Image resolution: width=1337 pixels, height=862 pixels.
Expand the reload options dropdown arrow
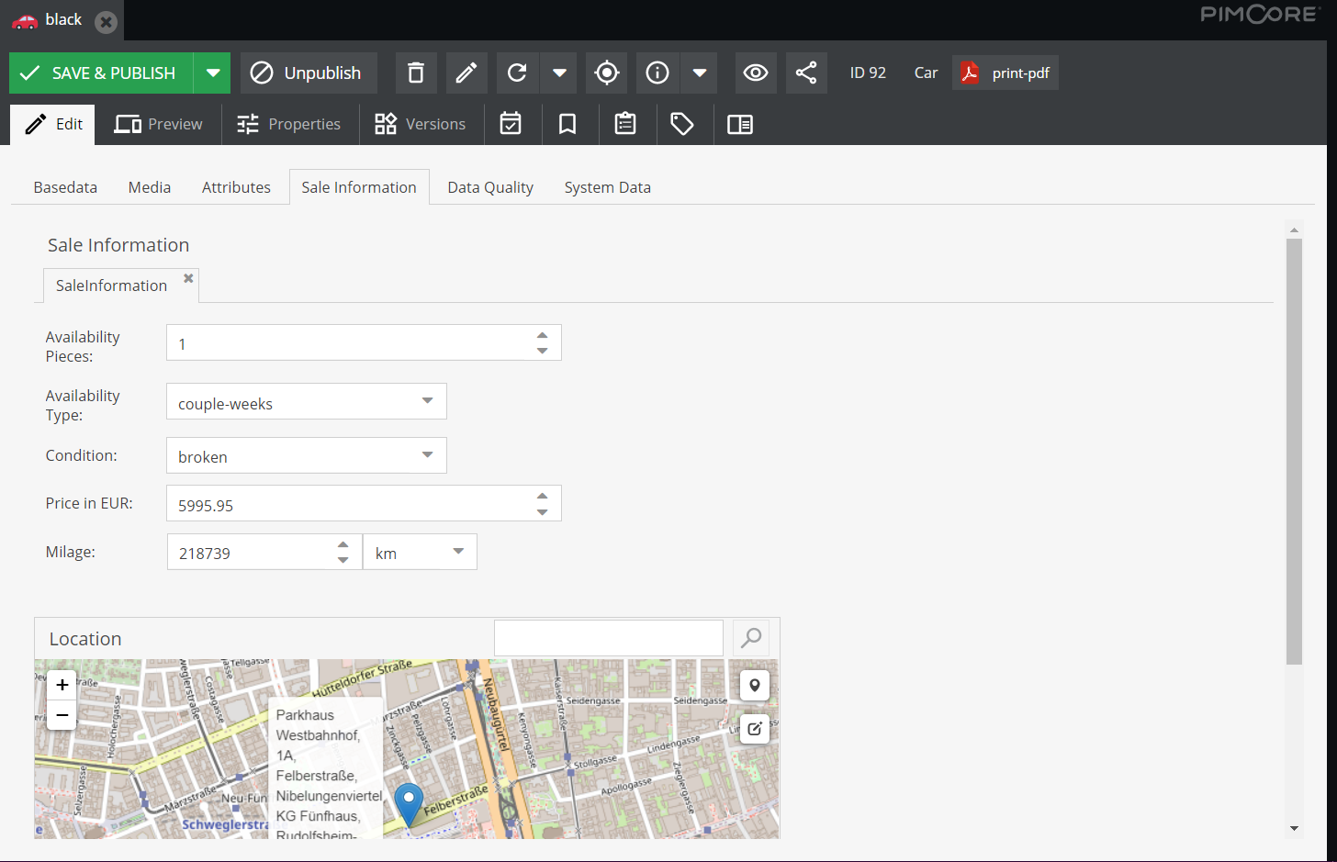(558, 73)
